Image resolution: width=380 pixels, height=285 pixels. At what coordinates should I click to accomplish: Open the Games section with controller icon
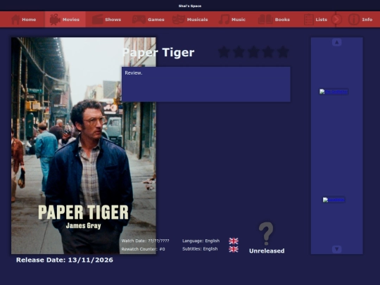pyautogui.click(x=148, y=20)
